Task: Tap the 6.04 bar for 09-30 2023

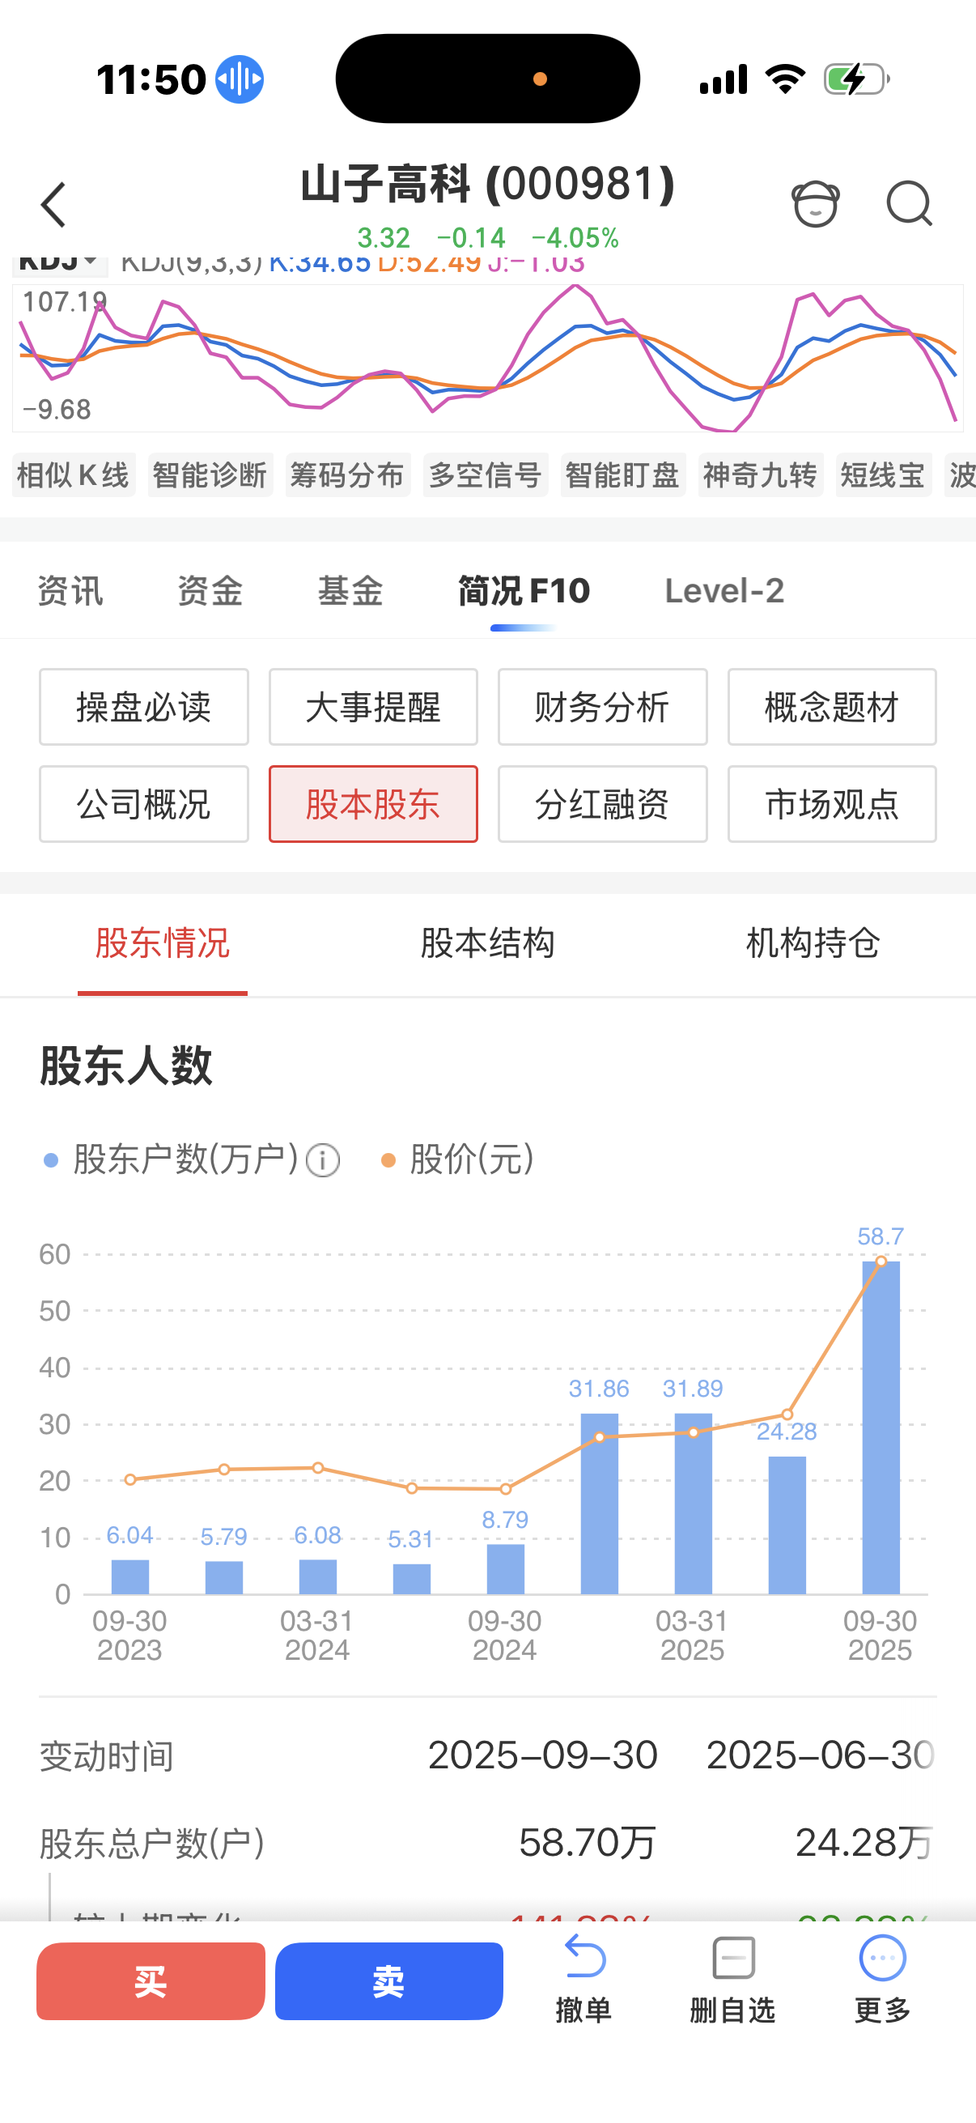Action: coord(130,1576)
